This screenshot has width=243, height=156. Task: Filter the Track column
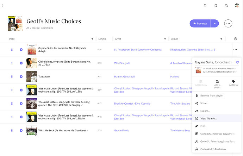pos(92,39)
